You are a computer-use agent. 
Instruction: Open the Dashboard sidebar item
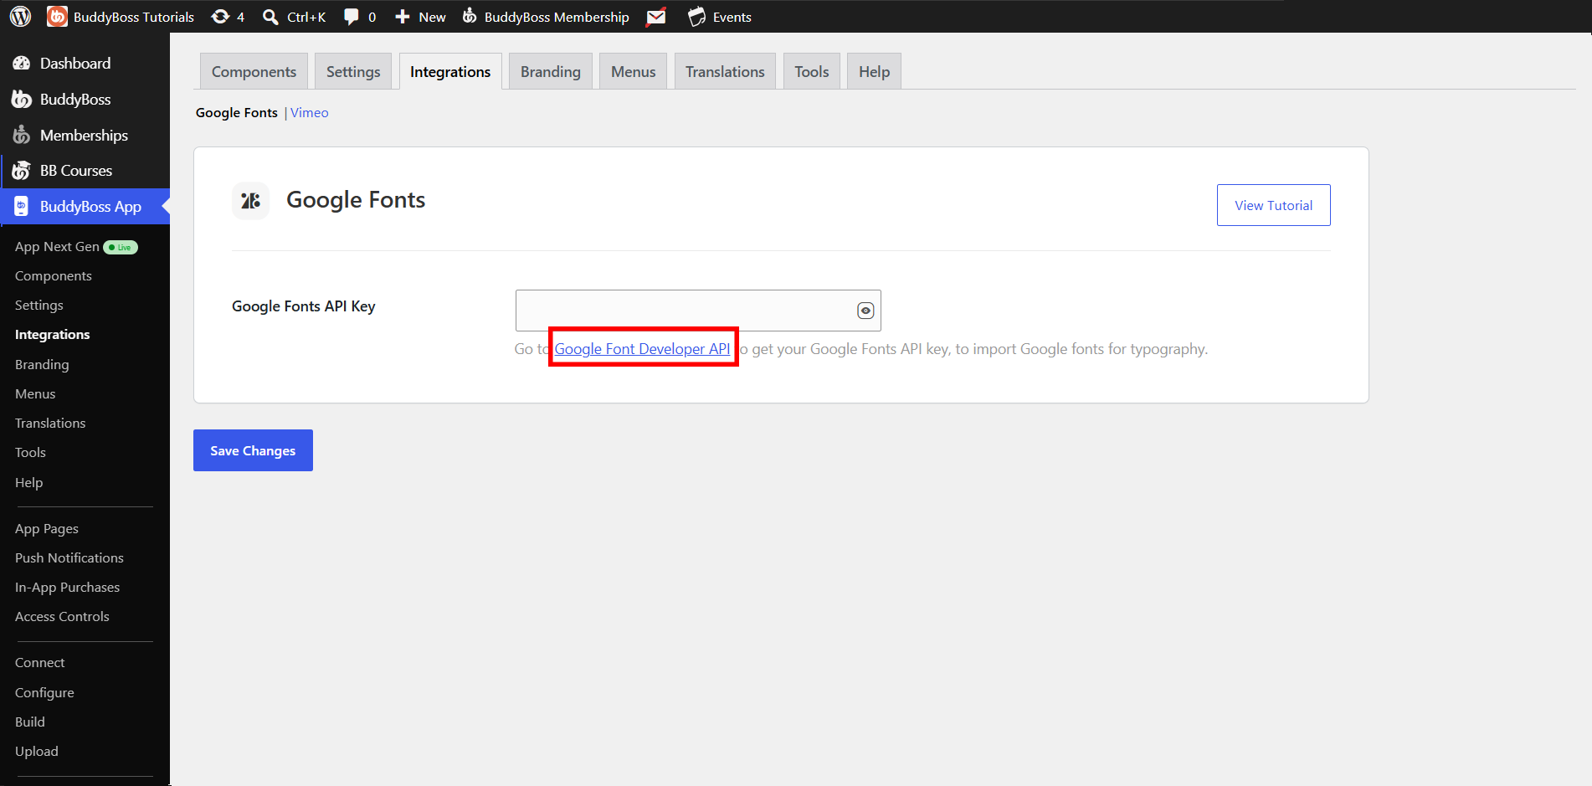(x=85, y=64)
